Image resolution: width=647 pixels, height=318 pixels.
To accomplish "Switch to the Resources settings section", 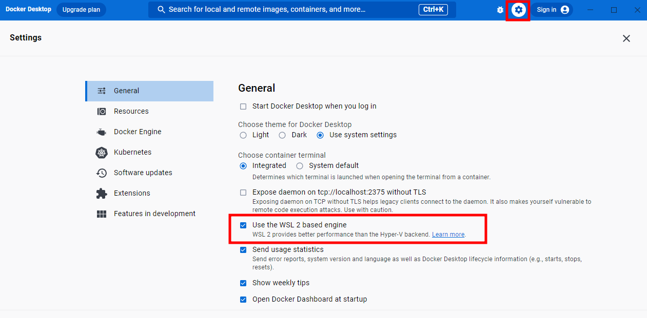I will tap(149, 111).
